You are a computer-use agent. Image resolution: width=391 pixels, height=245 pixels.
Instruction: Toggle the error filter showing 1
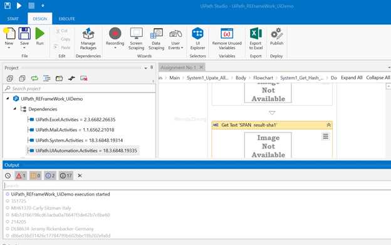tap(21, 176)
